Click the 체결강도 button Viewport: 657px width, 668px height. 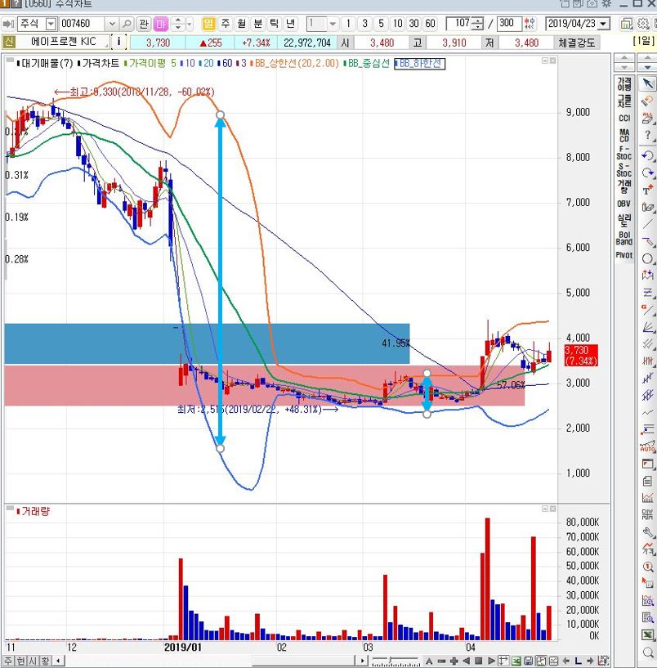[x=577, y=43]
